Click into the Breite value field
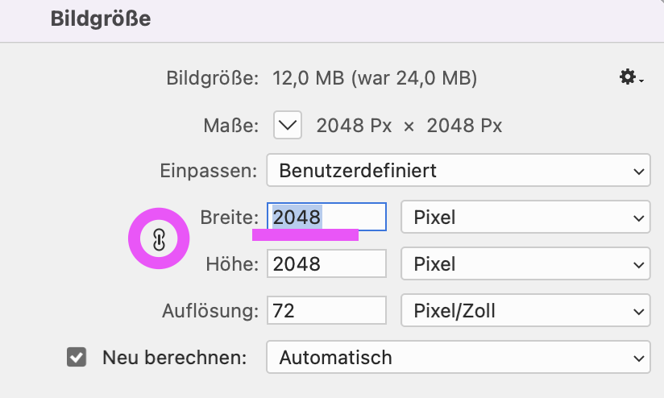This screenshot has height=398, width=664. tap(326, 217)
